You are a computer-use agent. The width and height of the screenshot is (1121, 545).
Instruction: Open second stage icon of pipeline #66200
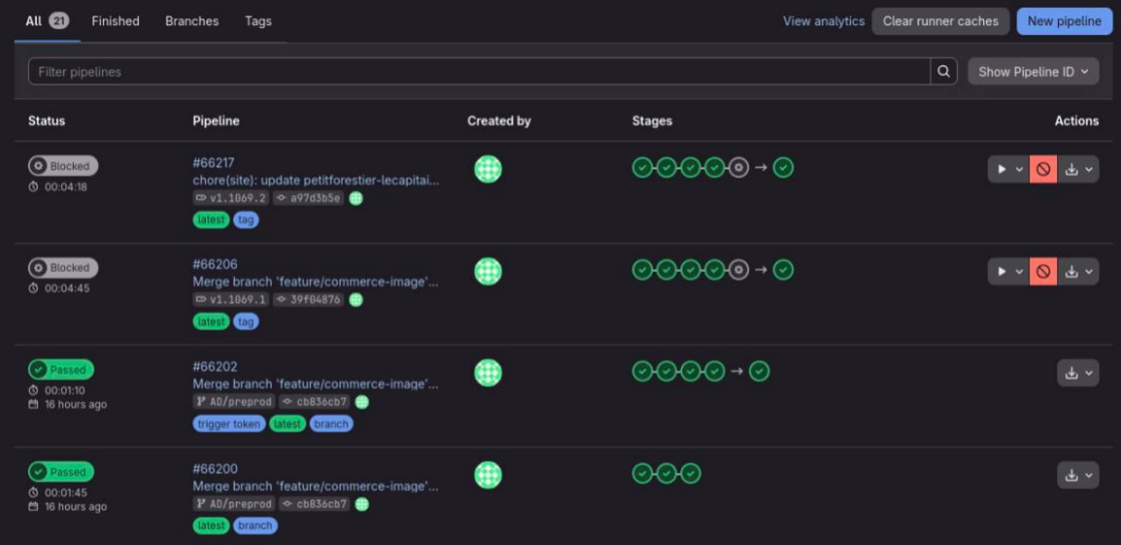pyautogui.click(x=666, y=473)
